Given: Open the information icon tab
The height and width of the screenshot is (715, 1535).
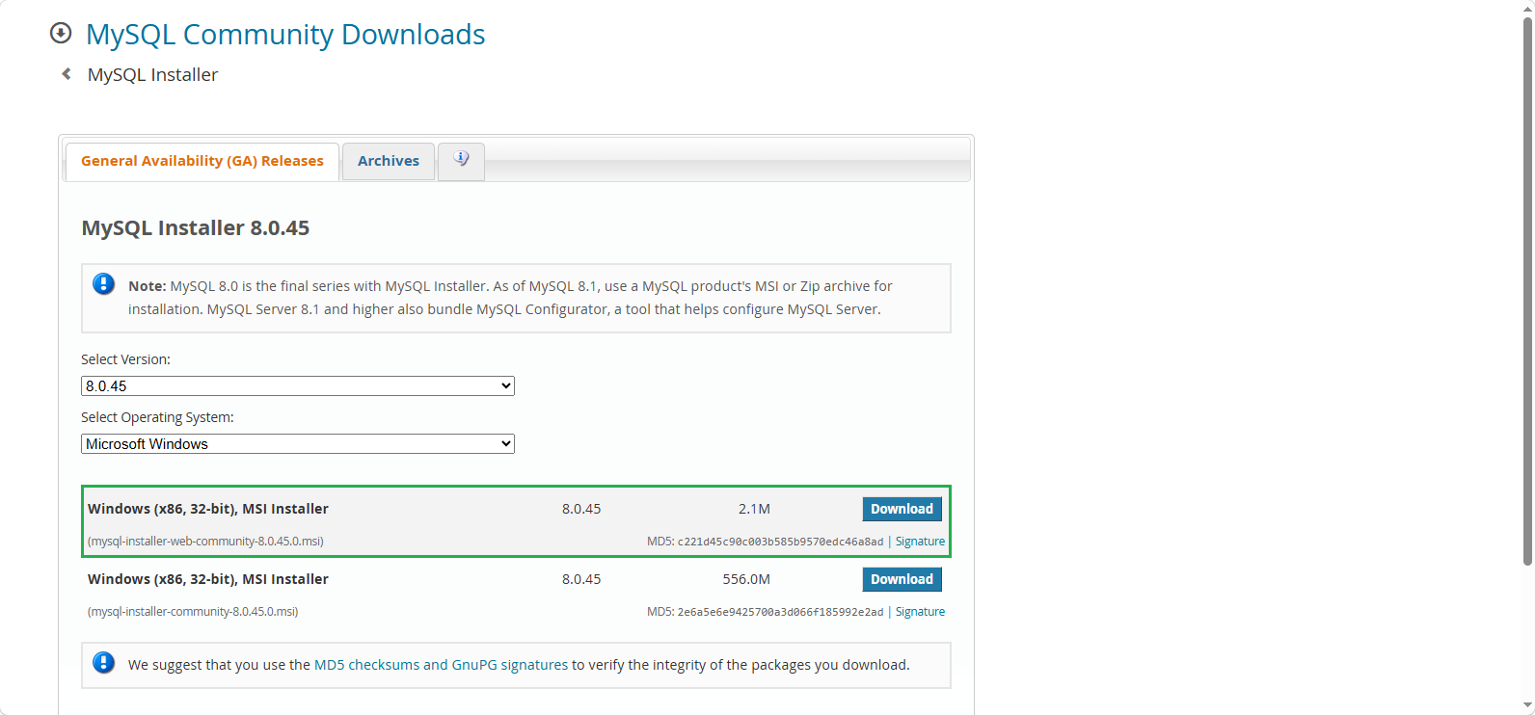Looking at the screenshot, I should pos(461,160).
